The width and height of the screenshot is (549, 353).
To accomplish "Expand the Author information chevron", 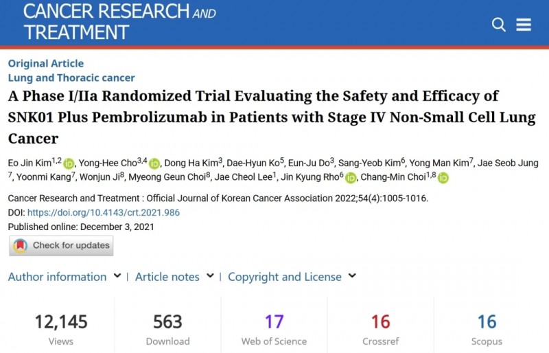I will click(117, 276).
